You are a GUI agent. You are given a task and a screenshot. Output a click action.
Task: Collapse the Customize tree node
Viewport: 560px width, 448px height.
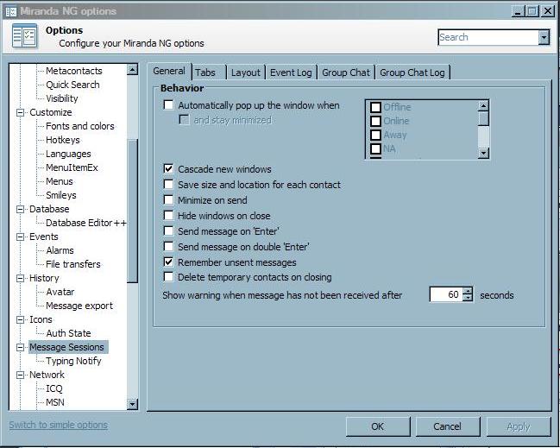(21, 112)
